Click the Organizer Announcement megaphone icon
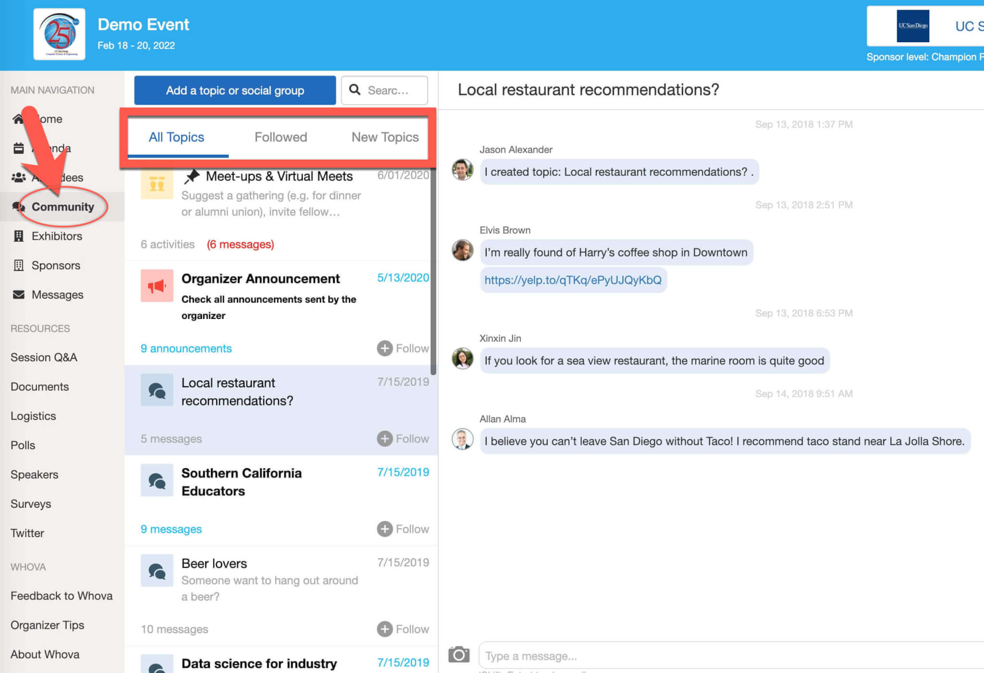The width and height of the screenshot is (984, 673). point(157,286)
